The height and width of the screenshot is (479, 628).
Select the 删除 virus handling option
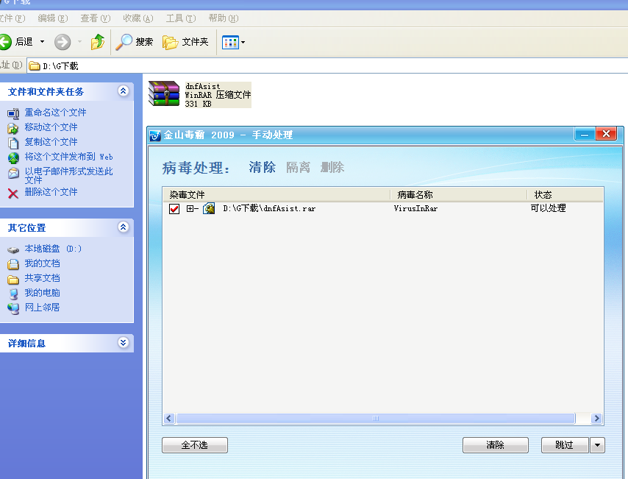pyautogui.click(x=332, y=167)
